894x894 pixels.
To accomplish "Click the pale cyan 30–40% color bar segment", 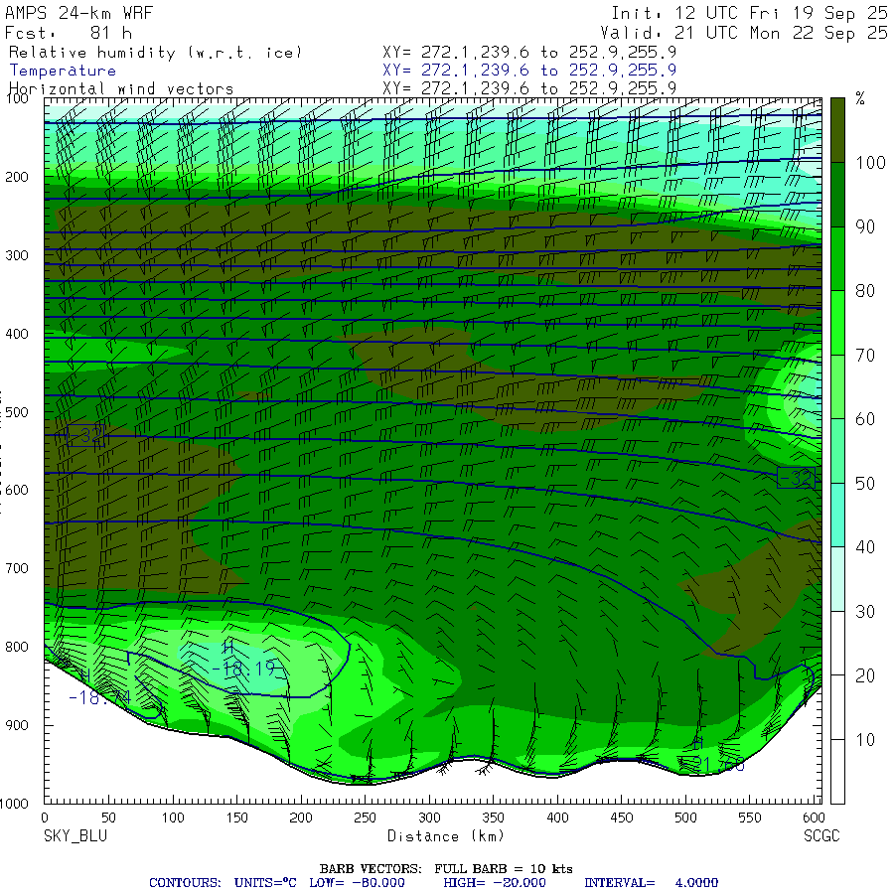I will click(837, 579).
